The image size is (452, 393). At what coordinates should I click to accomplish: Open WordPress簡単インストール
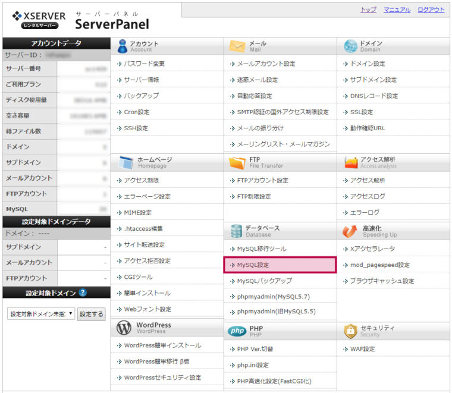click(x=162, y=345)
